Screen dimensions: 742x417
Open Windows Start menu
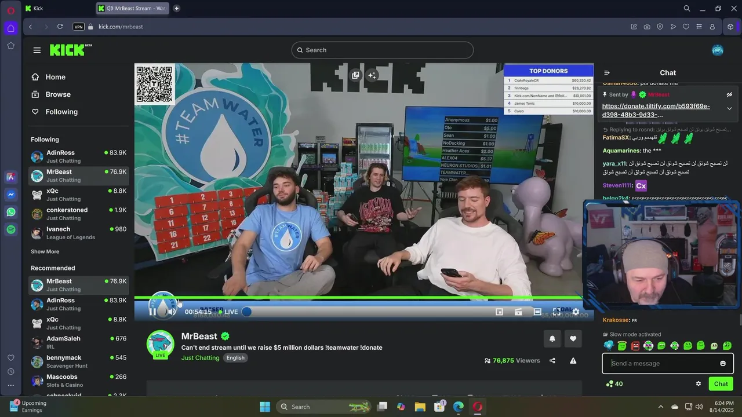pos(265,407)
